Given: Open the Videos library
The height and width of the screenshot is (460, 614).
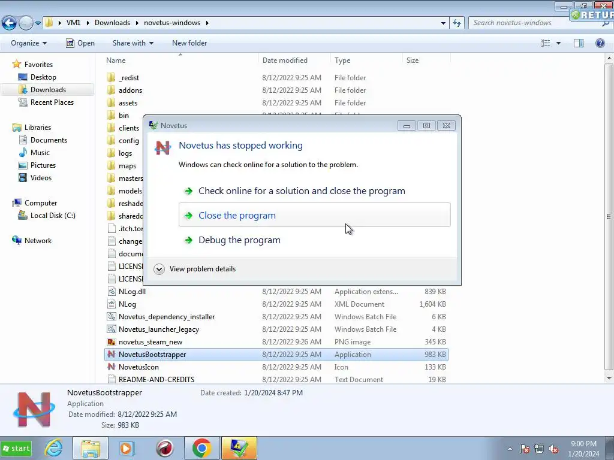Looking at the screenshot, I should 41,177.
